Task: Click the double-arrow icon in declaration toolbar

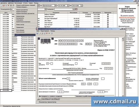Action: (x=49, y=33)
